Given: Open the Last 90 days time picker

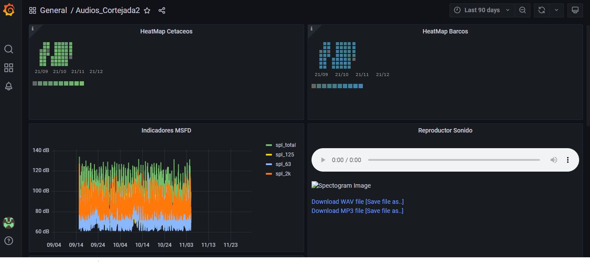Looking at the screenshot, I should tap(482, 10).
